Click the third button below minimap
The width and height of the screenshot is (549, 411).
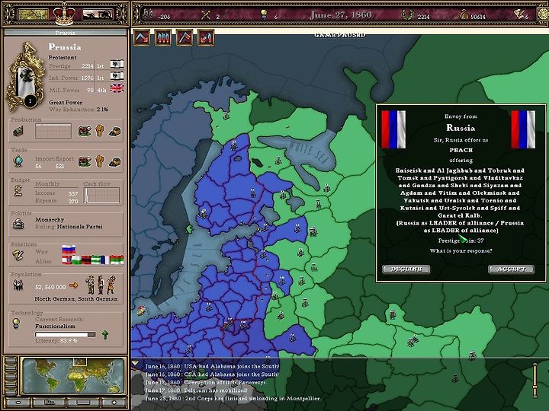(x=82, y=403)
